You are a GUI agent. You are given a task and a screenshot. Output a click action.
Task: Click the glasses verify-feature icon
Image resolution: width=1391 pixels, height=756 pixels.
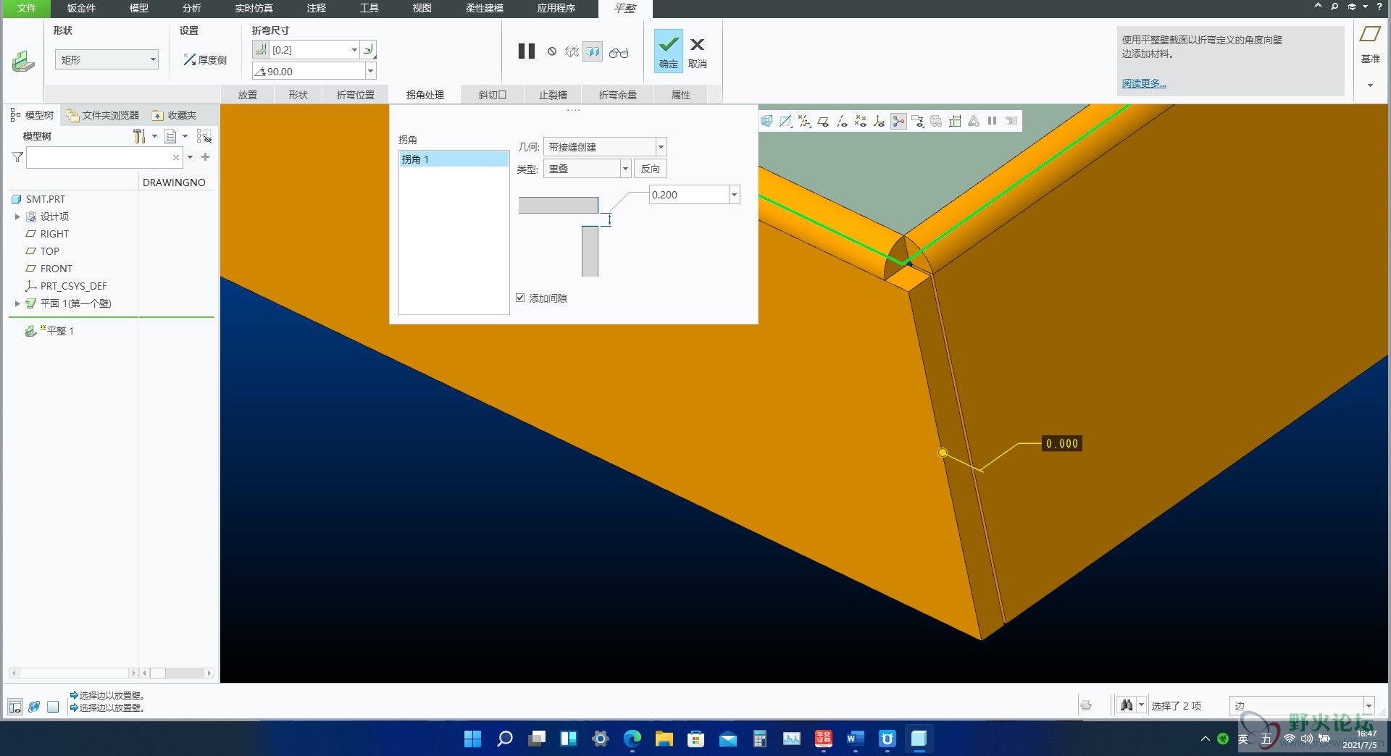[619, 52]
